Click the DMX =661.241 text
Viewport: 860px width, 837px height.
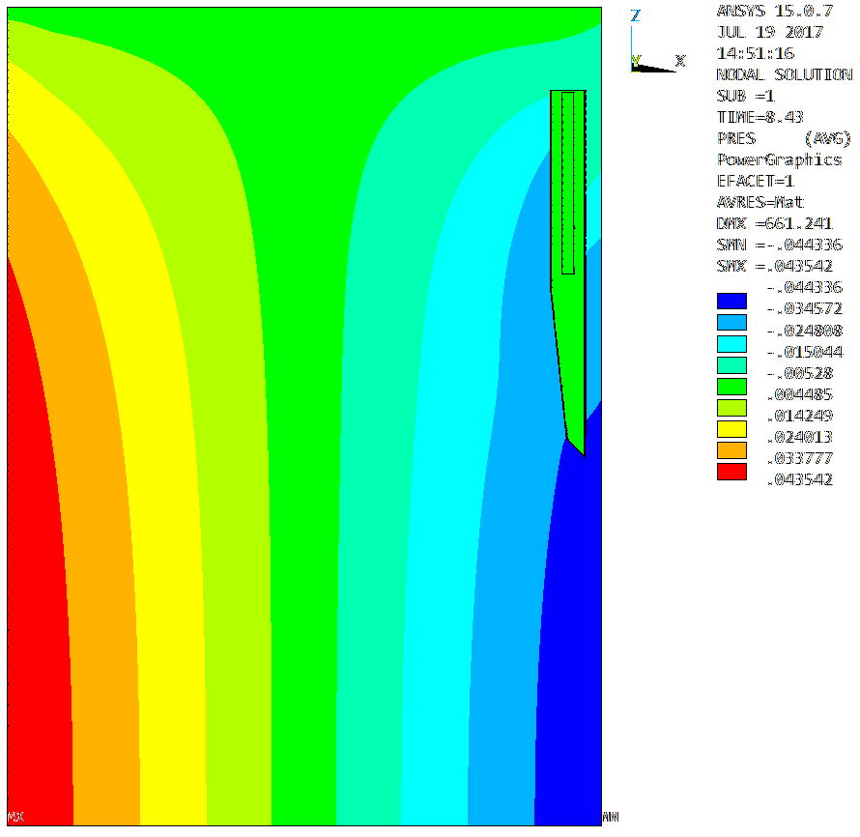click(x=775, y=223)
